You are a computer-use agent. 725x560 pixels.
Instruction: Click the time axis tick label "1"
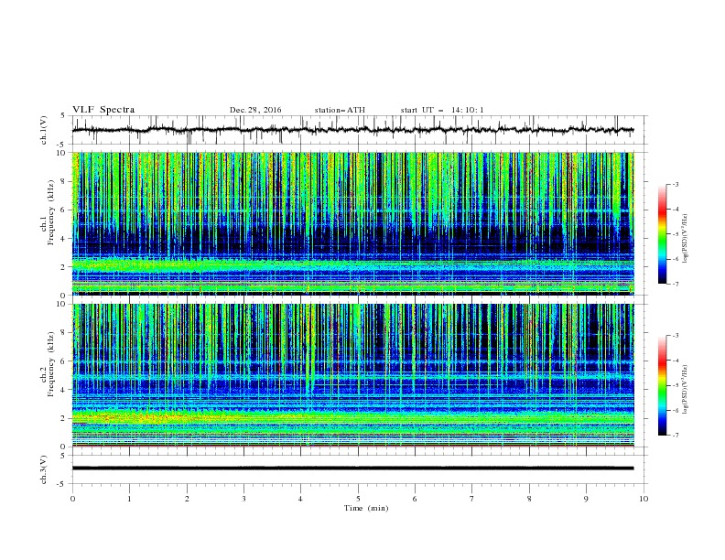(x=129, y=499)
